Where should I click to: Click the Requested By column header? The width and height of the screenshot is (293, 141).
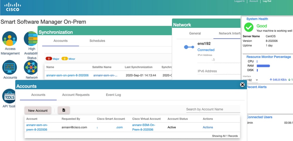coord(71,119)
